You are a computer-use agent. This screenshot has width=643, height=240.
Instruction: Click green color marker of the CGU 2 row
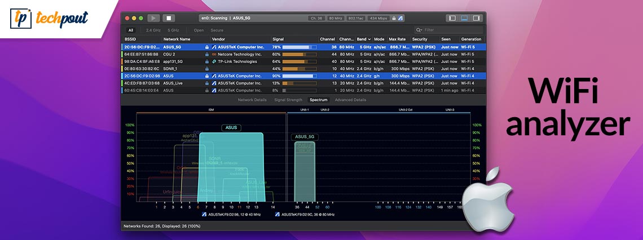click(x=122, y=55)
